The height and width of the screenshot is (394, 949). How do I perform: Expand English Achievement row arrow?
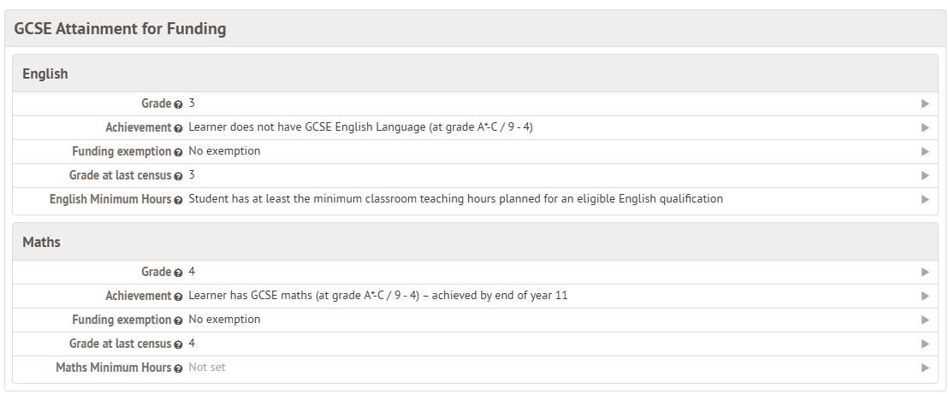coord(925,127)
